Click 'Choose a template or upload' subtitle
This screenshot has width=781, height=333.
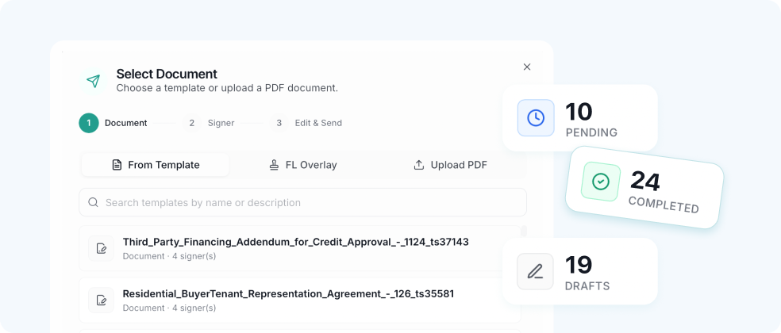[227, 88]
